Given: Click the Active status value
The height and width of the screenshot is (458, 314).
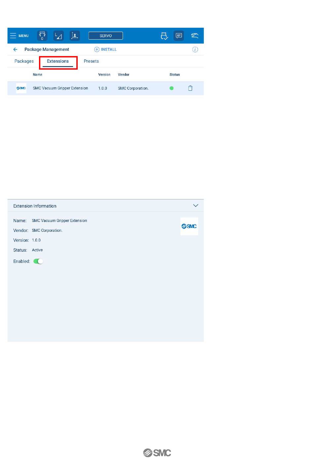Looking at the screenshot, I should 37,250.
